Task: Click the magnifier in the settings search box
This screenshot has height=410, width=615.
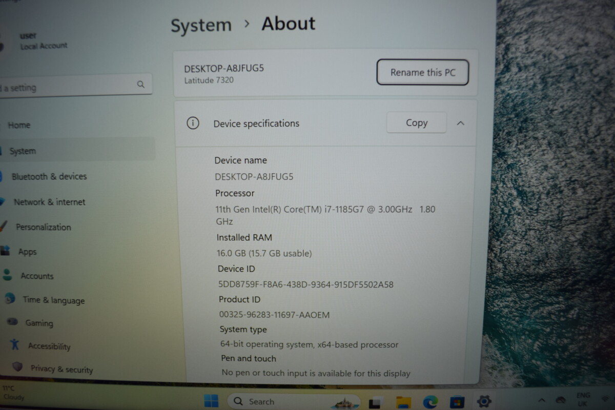Action: [x=141, y=85]
